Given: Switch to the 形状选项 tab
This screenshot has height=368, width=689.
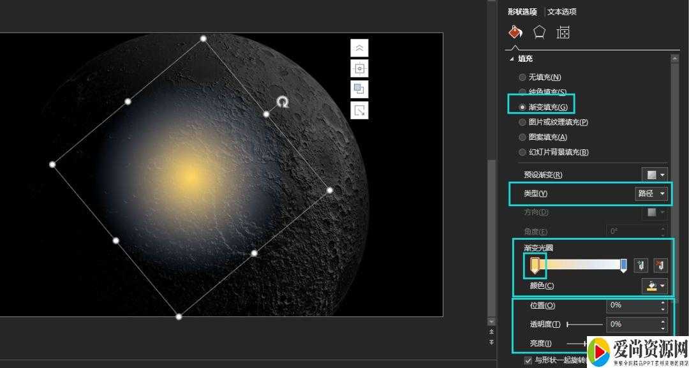Looking at the screenshot, I should 522,11.
